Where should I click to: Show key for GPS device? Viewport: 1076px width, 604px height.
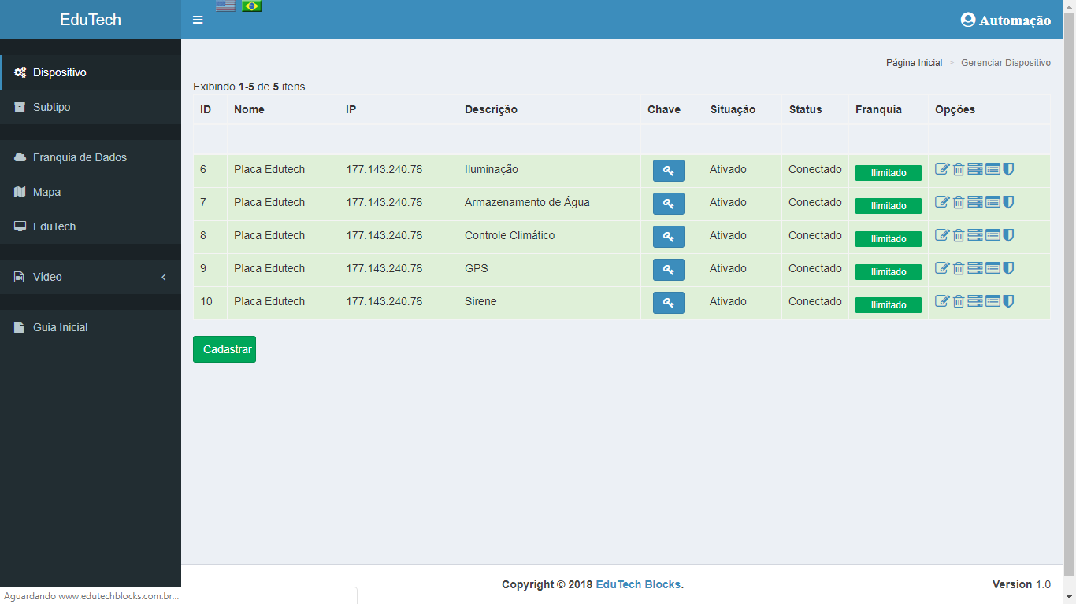point(669,270)
